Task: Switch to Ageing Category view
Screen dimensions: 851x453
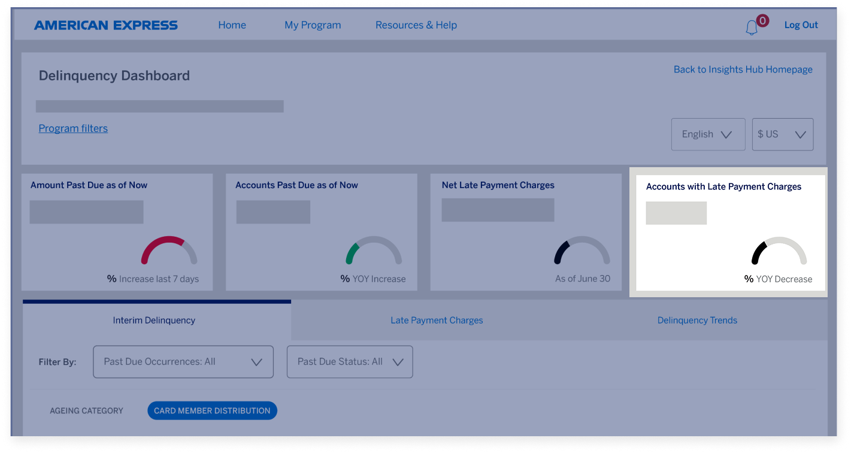Action: [x=87, y=410]
